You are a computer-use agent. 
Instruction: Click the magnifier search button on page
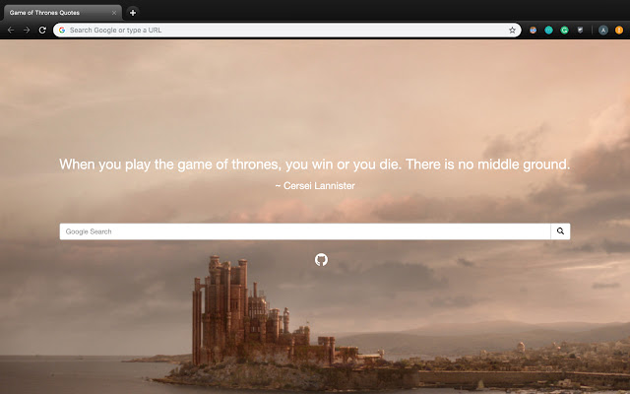click(x=560, y=231)
